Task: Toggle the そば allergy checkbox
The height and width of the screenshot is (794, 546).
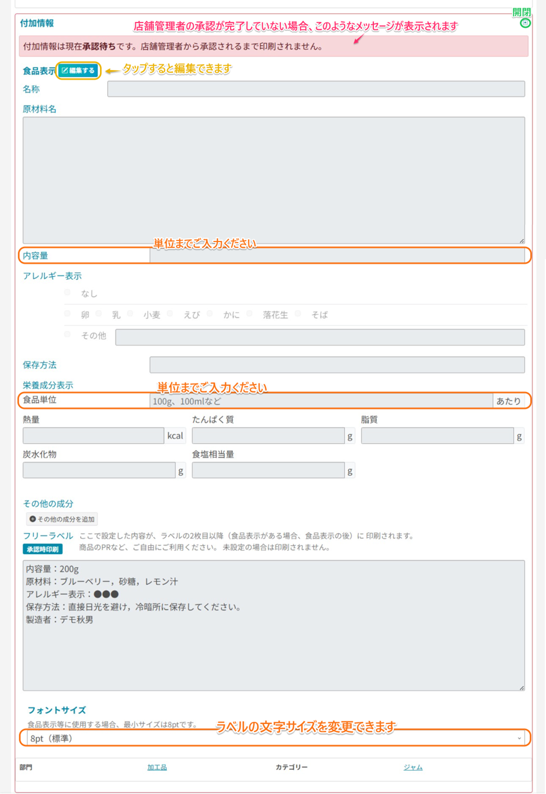Action: coord(298,314)
